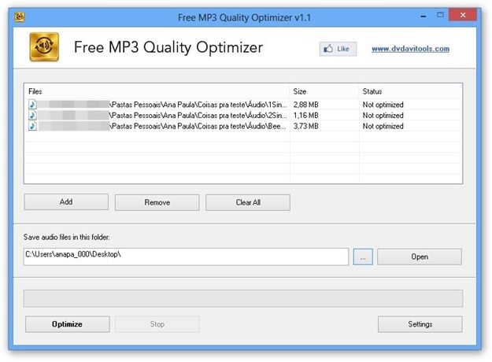Select the file row ending in 1Sin...
Screen dimensions: 492x362
point(243,105)
